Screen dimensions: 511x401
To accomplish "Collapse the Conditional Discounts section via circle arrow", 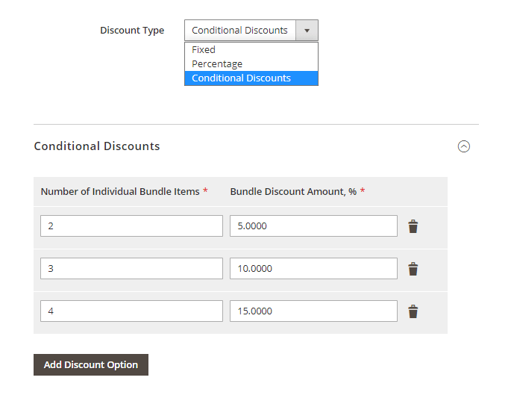I will point(463,146).
